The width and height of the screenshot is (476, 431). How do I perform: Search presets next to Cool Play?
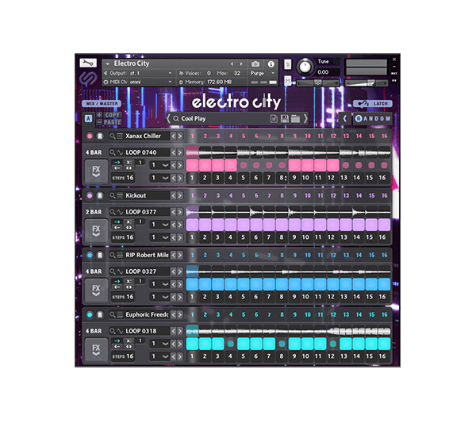(x=176, y=118)
